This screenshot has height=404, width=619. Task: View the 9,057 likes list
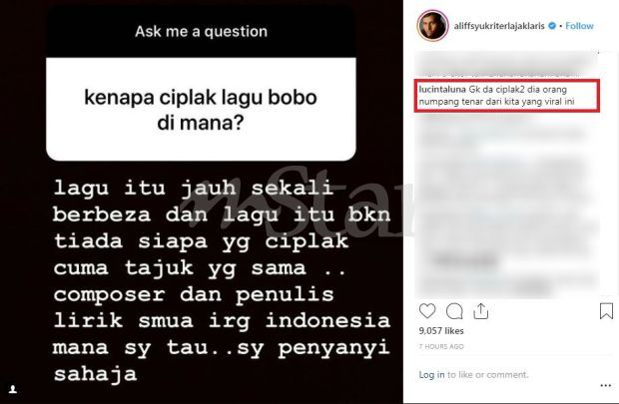tap(441, 330)
